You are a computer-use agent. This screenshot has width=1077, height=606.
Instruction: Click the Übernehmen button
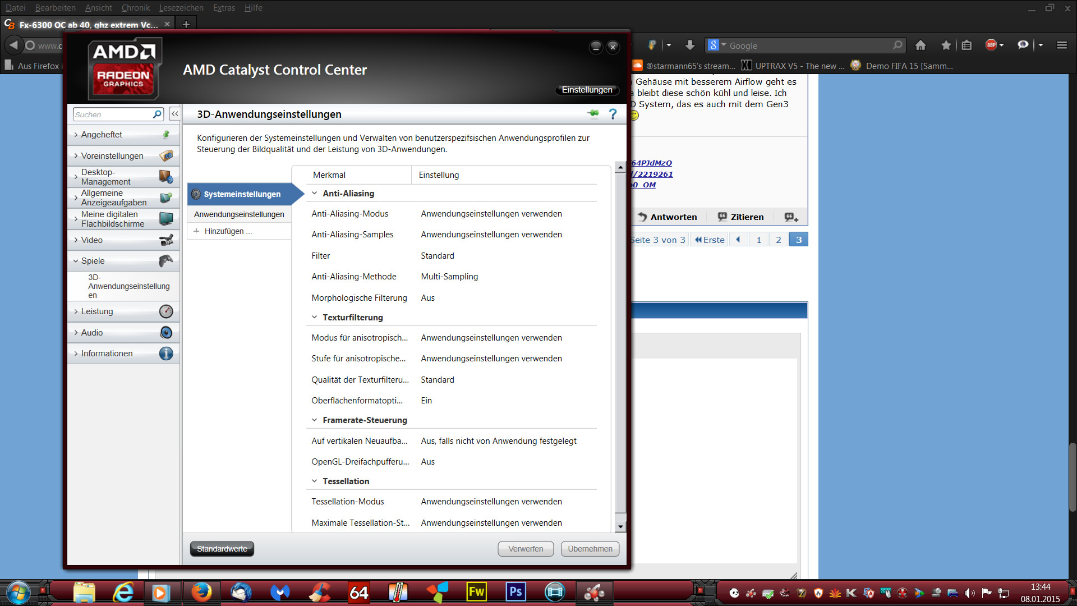[x=590, y=549]
